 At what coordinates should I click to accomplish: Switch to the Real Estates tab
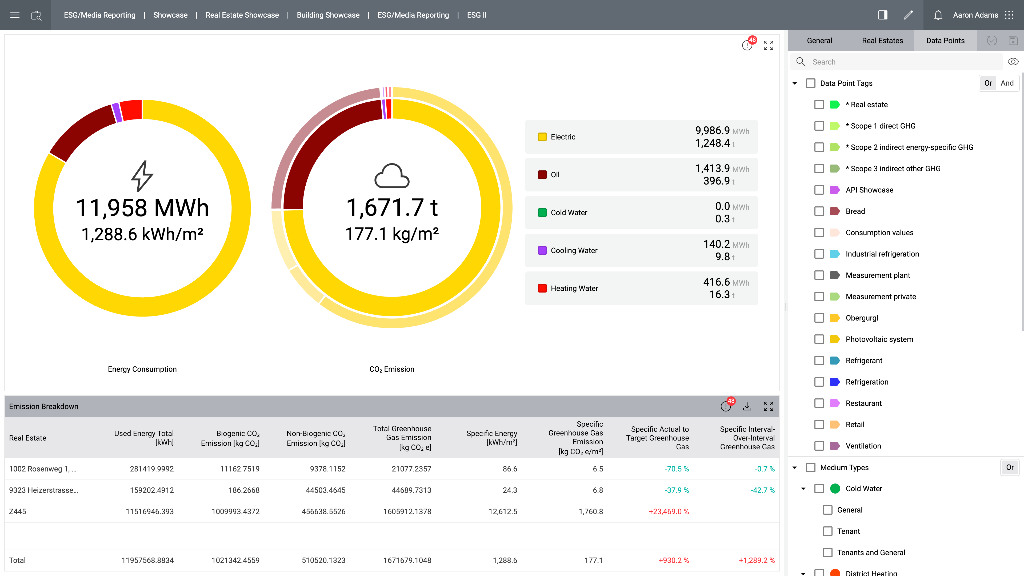(882, 41)
